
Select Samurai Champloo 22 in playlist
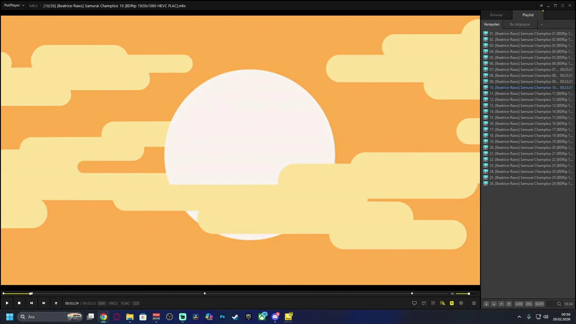point(528,159)
